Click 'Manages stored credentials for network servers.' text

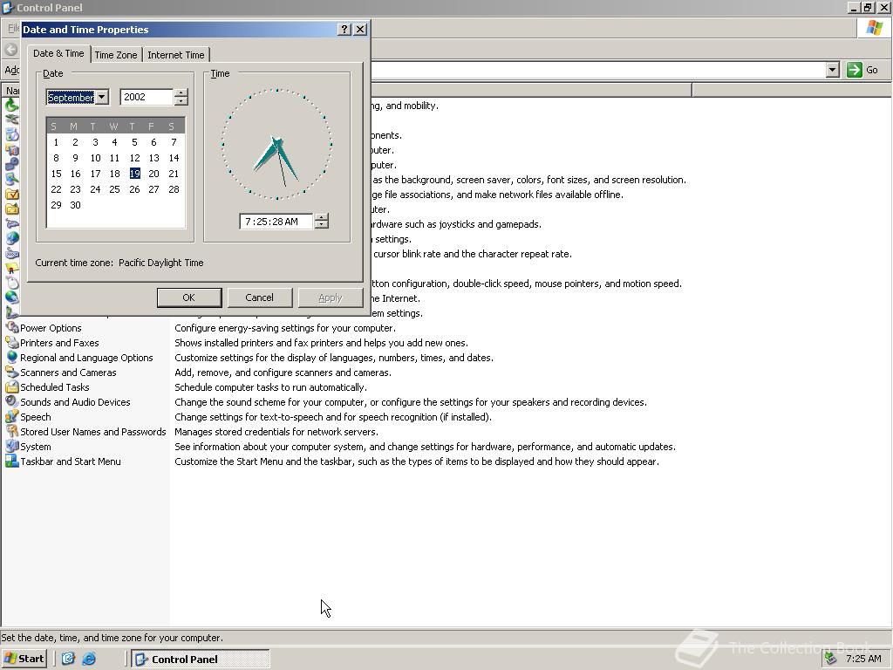tap(276, 432)
